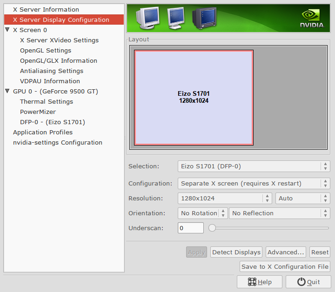The width and height of the screenshot is (335, 292).
Task: Open the 1280x1024 Resolution dropdown
Action: tap(225, 198)
